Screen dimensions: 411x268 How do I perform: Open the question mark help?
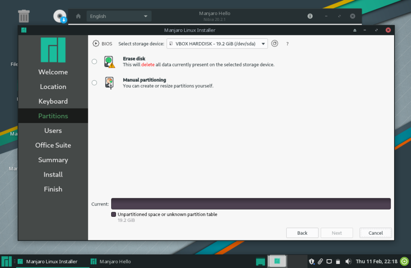287,44
